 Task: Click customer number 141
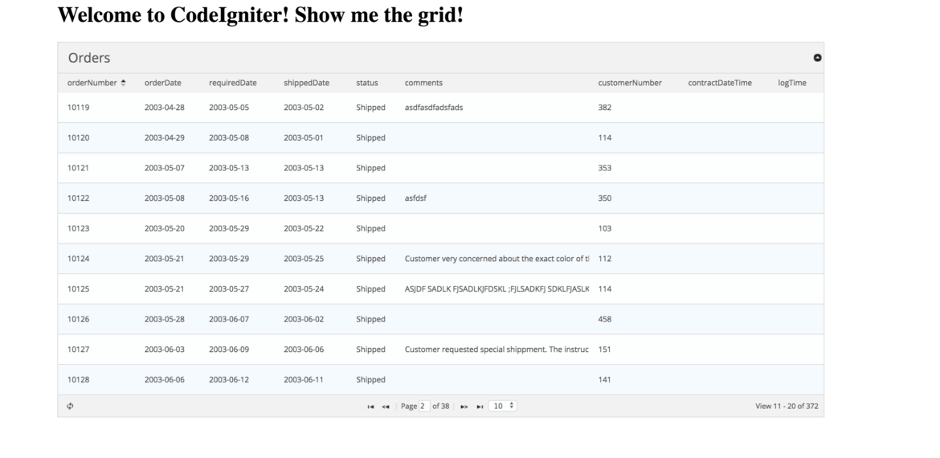(604, 379)
